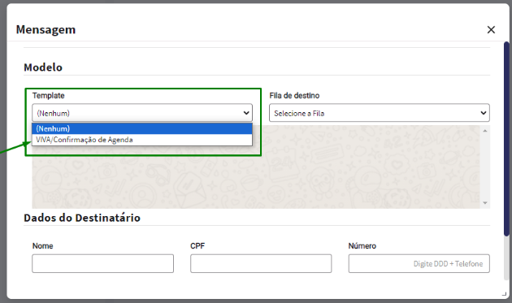Click the resize grip at the dialog corner
The image size is (512, 303).
(x=504, y=294)
